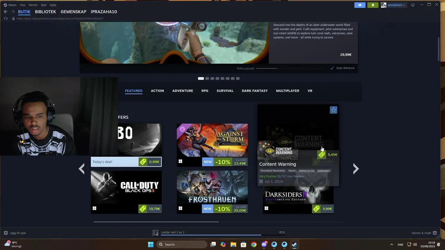Select the SURVIVAL category tab
The image size is (445, 250).
coord(225,91)
